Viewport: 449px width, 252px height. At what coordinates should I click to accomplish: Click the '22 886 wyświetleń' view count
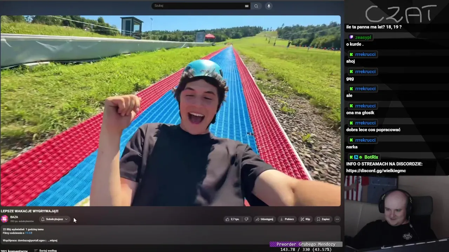13,229
